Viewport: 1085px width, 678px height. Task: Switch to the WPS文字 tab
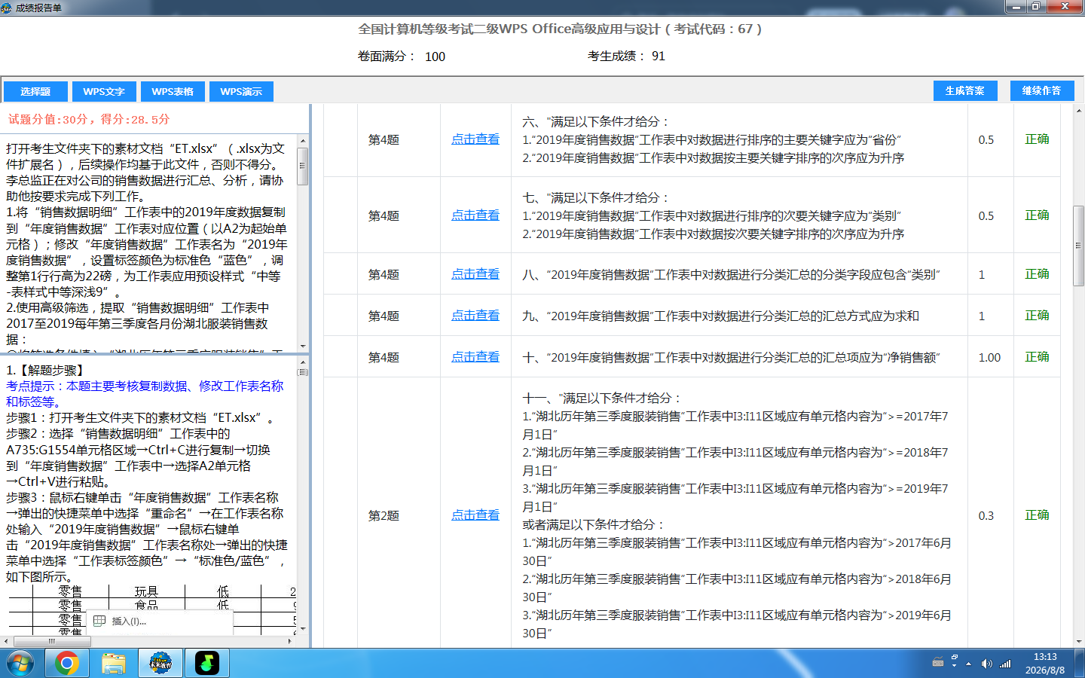[104, 91]
